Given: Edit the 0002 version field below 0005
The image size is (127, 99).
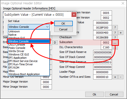Looking at the screenshot, I should click(106, 18).
